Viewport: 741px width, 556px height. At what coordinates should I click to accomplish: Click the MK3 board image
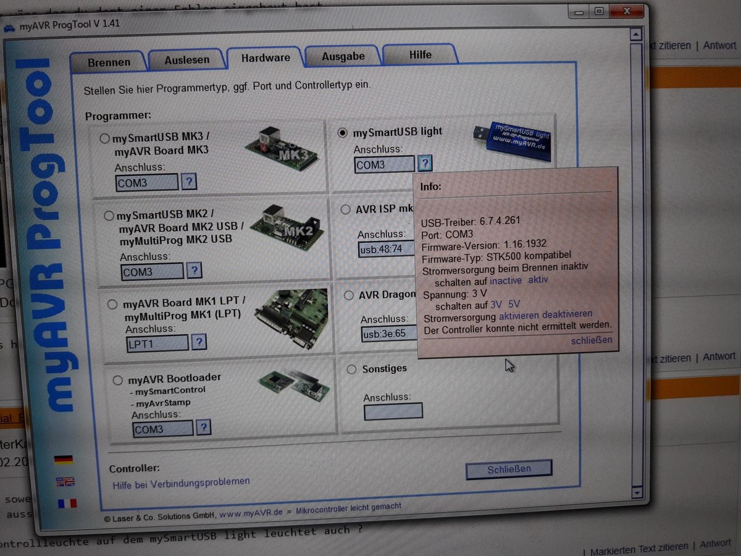click(x=281, y=149)
